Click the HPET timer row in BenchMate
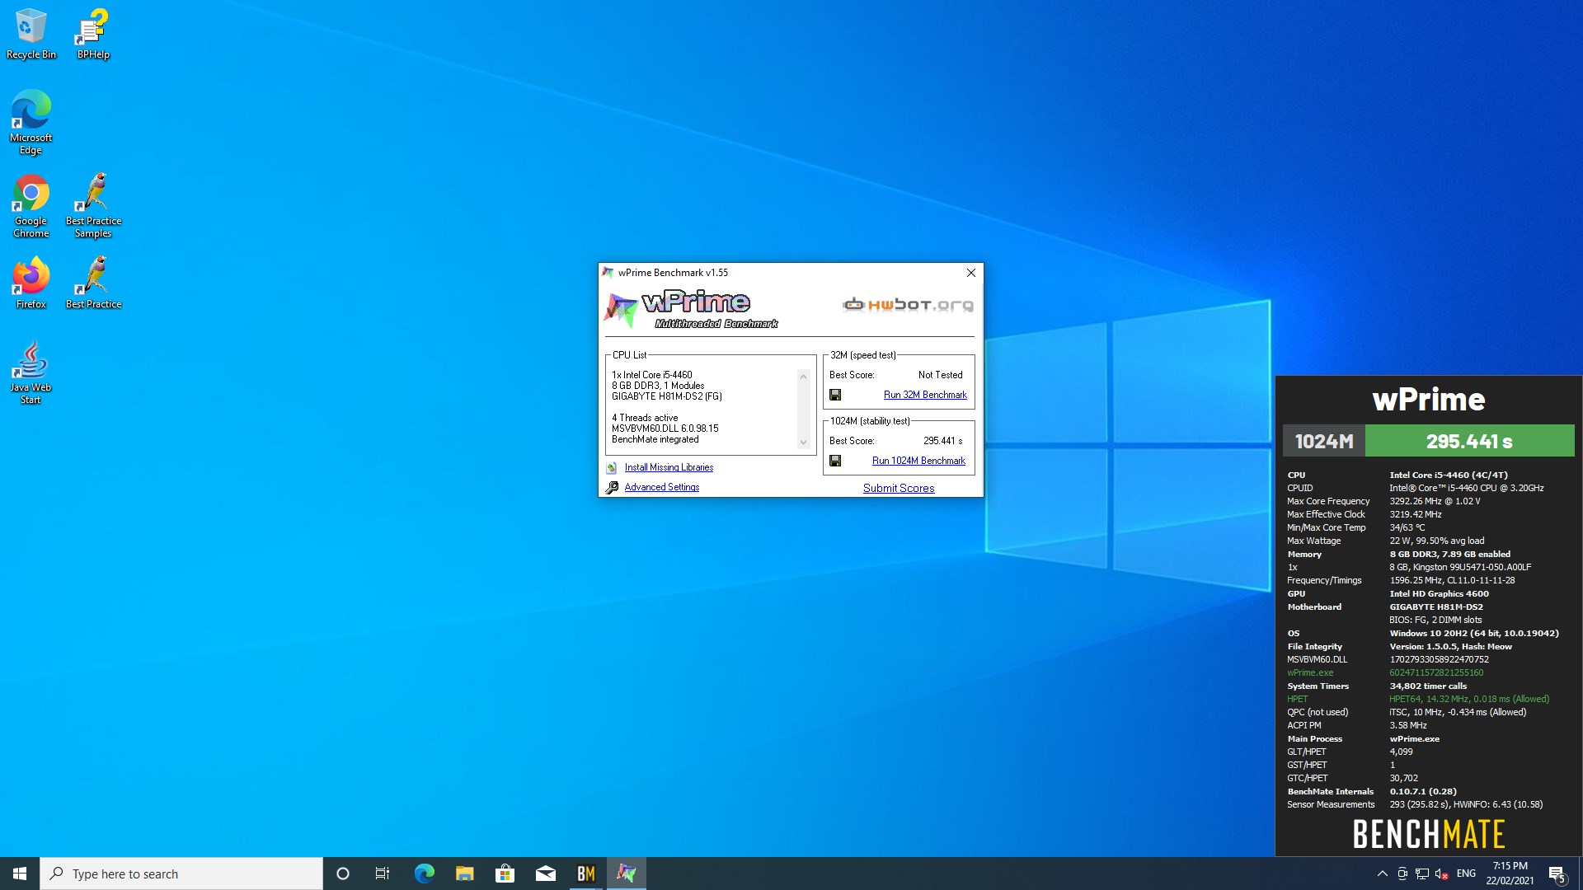Viewport: 1583px width, 890px height. (x=1418, y=699)
